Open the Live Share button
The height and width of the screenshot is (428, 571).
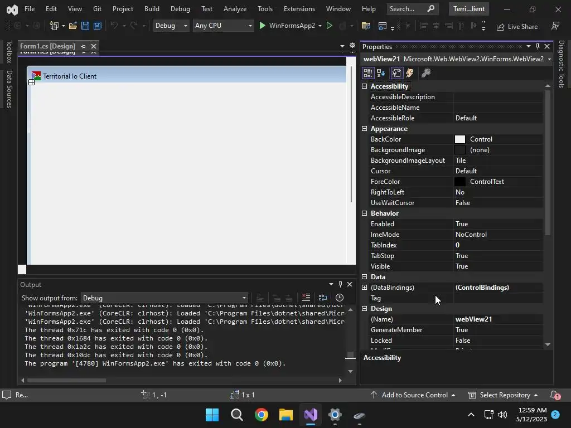[x=517, y=27]
